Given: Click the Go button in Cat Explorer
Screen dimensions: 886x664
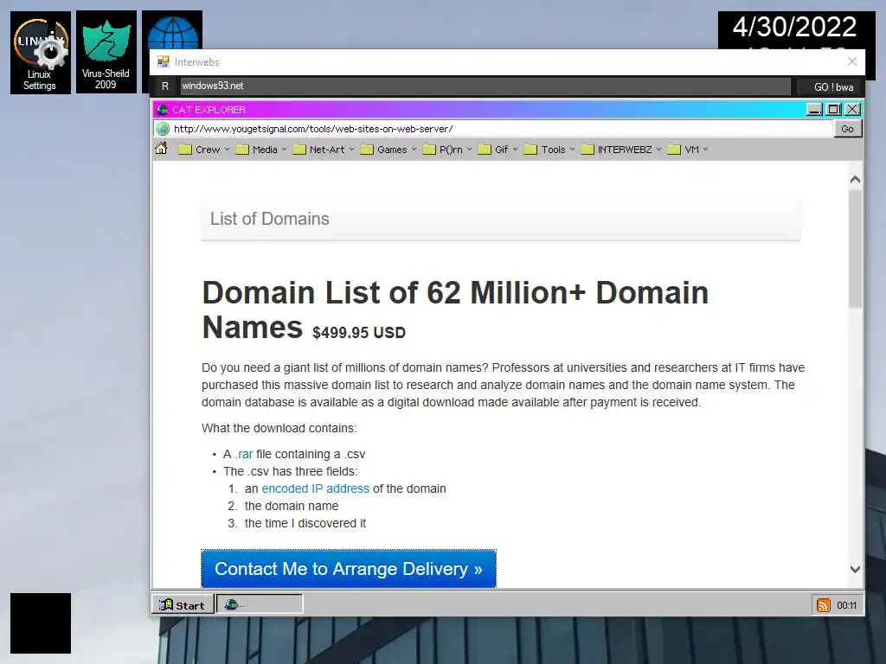Looking at the screenshot, I should 847,129.
